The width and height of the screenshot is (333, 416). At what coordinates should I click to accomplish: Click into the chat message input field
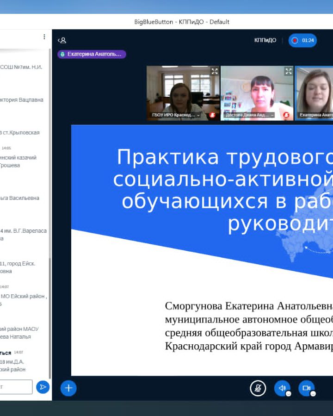pyautogui.click(x=16, y=387)
